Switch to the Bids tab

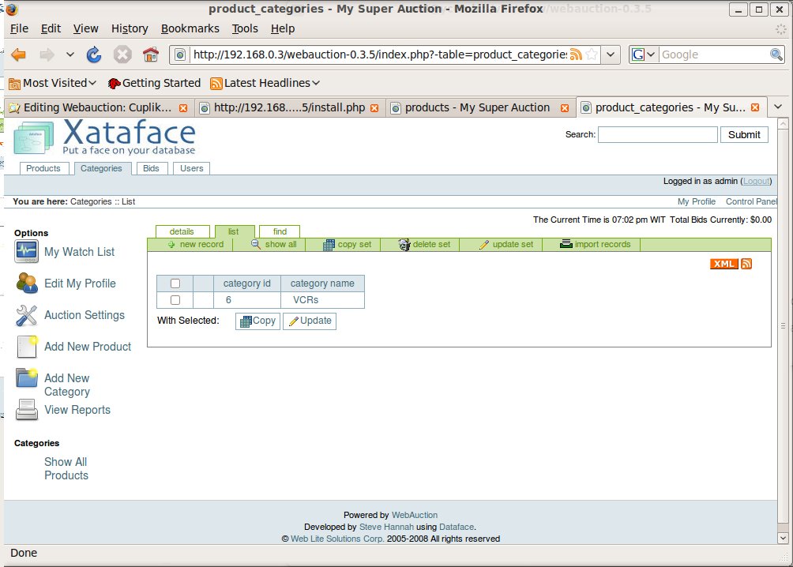coord(151,168)
